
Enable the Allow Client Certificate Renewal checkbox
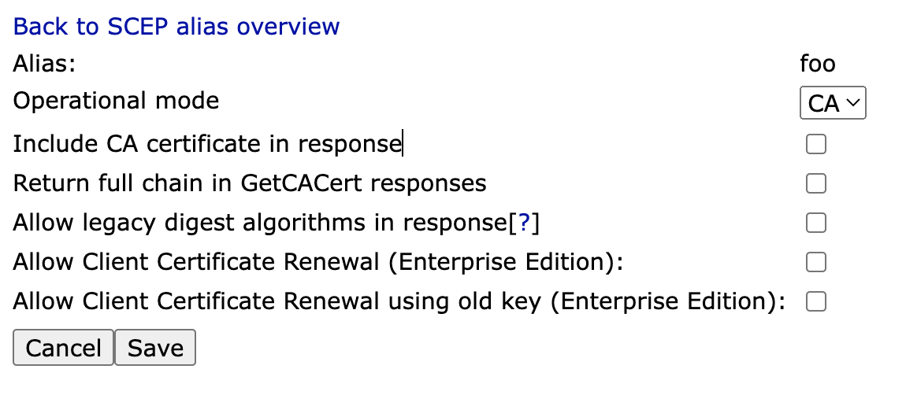click(x=815, y=262)
